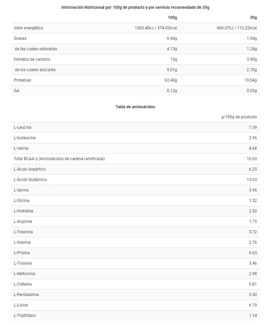Screen dimensions: 271x325
Task: Click the 1563.40kJ / 374.02kcal energy value
Action: click(x=156, y=28)
